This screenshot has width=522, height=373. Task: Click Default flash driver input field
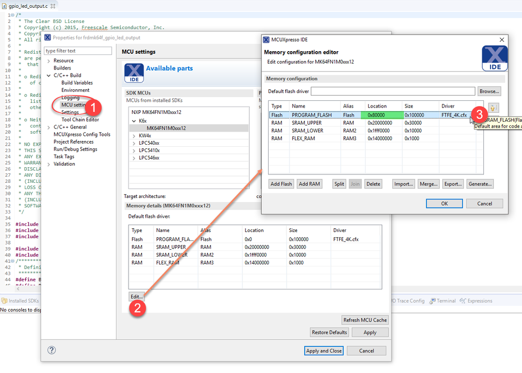click(393, 91)
